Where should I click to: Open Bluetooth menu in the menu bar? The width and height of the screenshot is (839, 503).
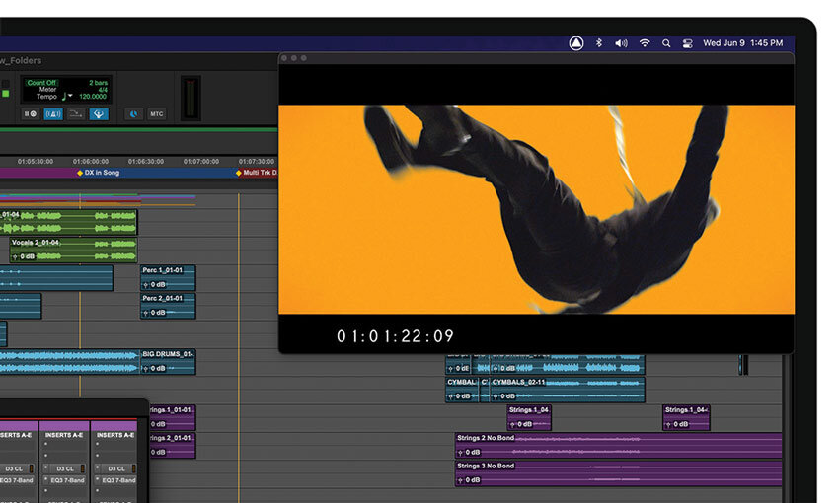click(x=599, y=43)
